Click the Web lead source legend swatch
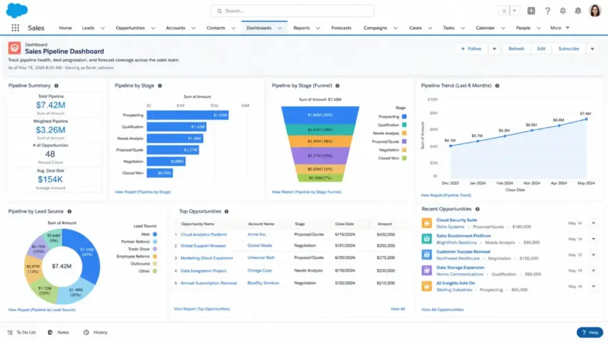This screenshot has width=608, height=342. click(x=155, y=234)
